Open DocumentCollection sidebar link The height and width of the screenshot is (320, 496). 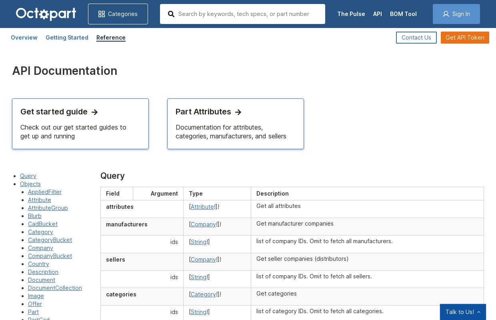pos(55,288)
